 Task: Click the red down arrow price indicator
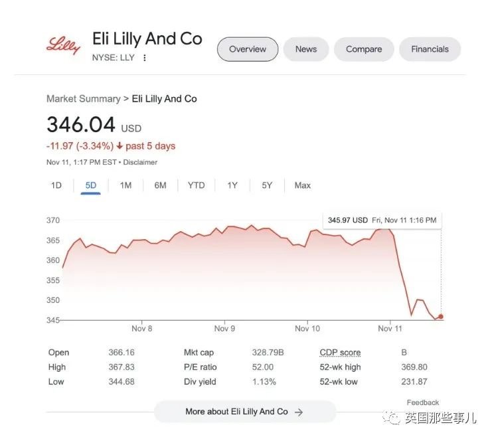[x=120, y=146]
